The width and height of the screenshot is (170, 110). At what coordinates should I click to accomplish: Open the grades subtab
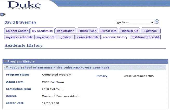(66, 37)
